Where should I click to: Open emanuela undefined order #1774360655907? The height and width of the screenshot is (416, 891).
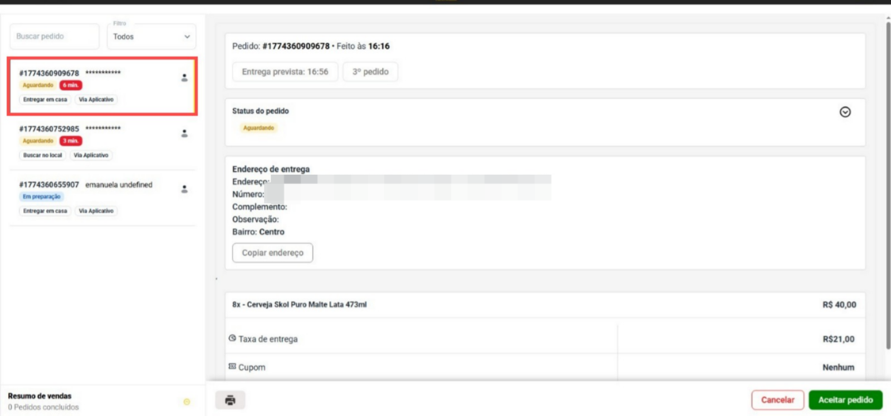click(x=102, y=197)
